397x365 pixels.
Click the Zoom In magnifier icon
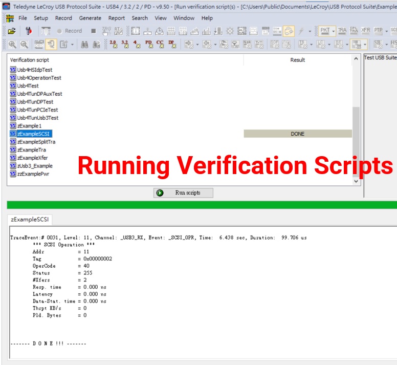[x=12, y=45]
